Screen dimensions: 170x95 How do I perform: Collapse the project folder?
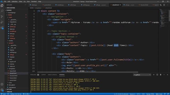pyautogui.click(x=11, y=43)
